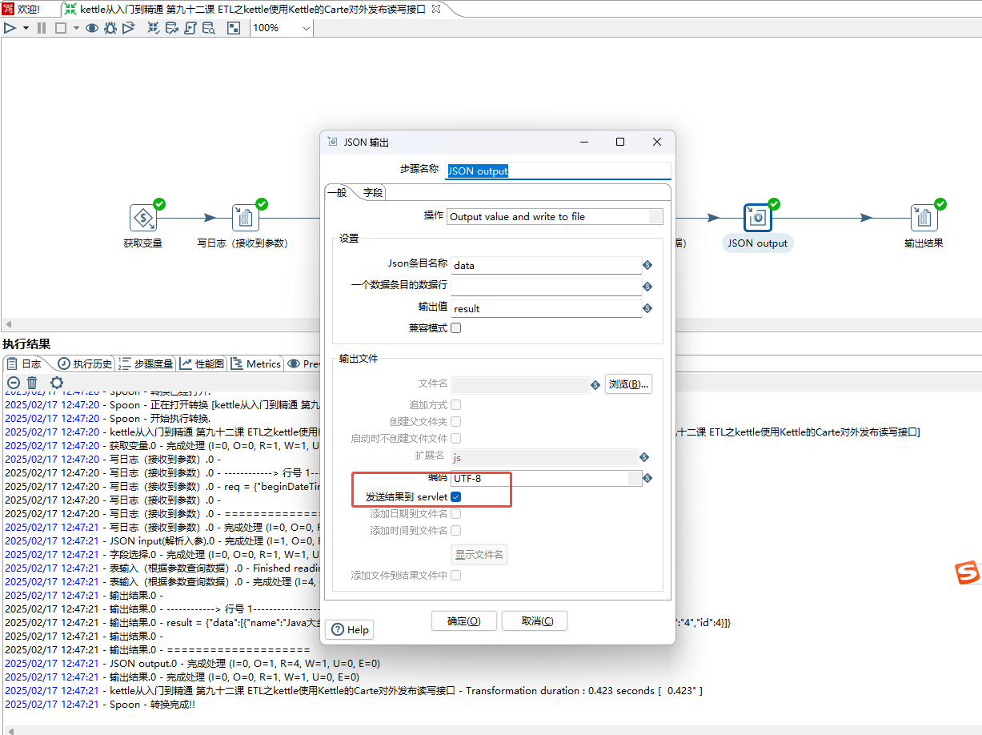Debug the transformation with the bug icon

coord(110,28)
